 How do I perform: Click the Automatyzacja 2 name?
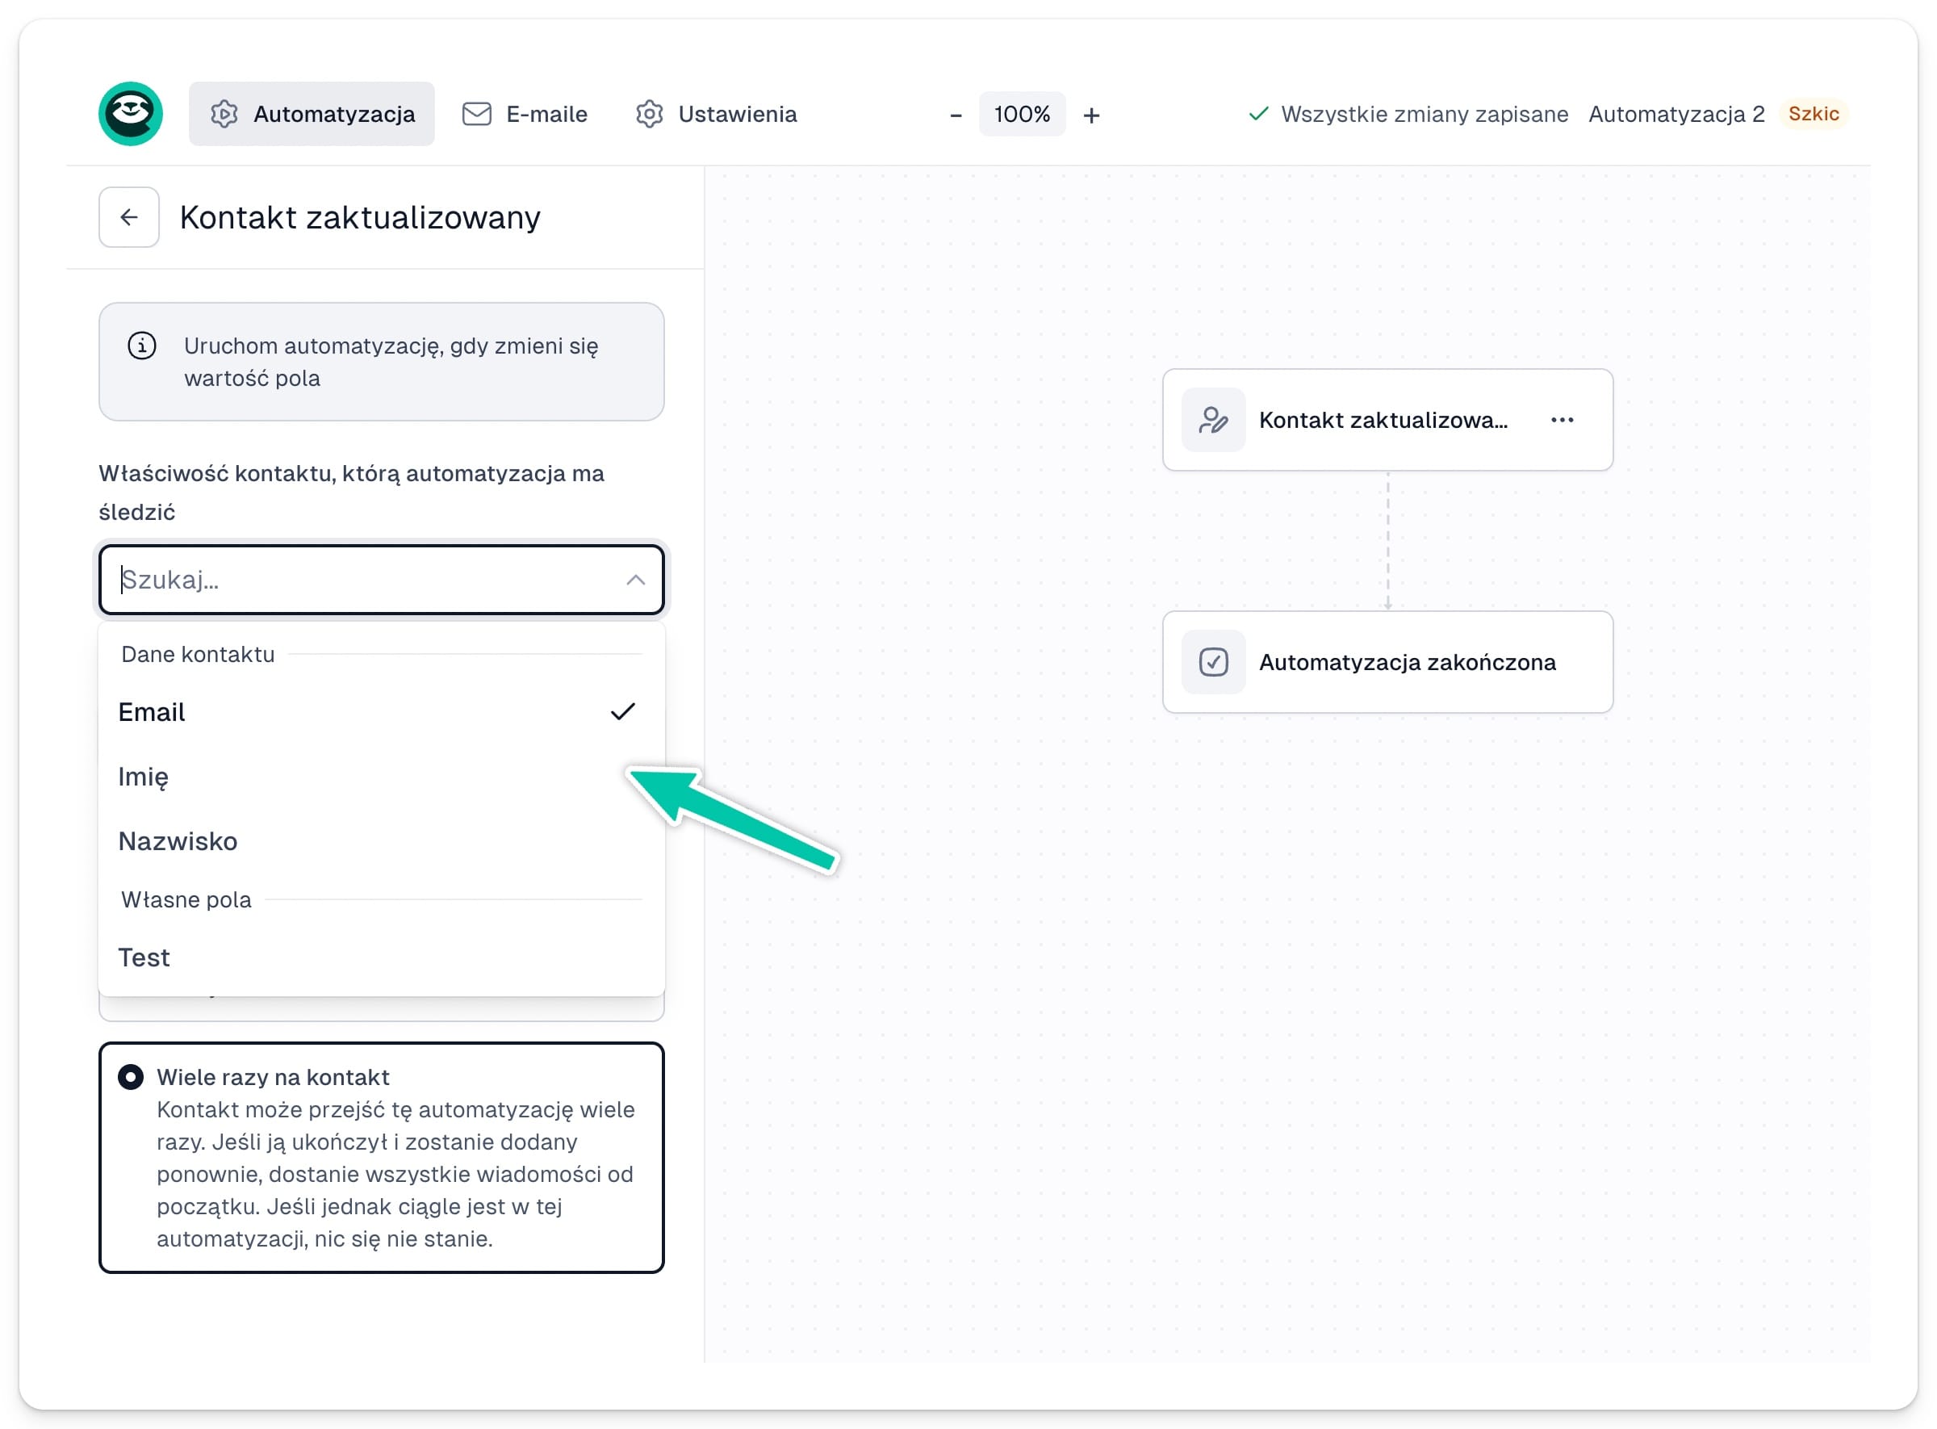tap(1676, 114)
